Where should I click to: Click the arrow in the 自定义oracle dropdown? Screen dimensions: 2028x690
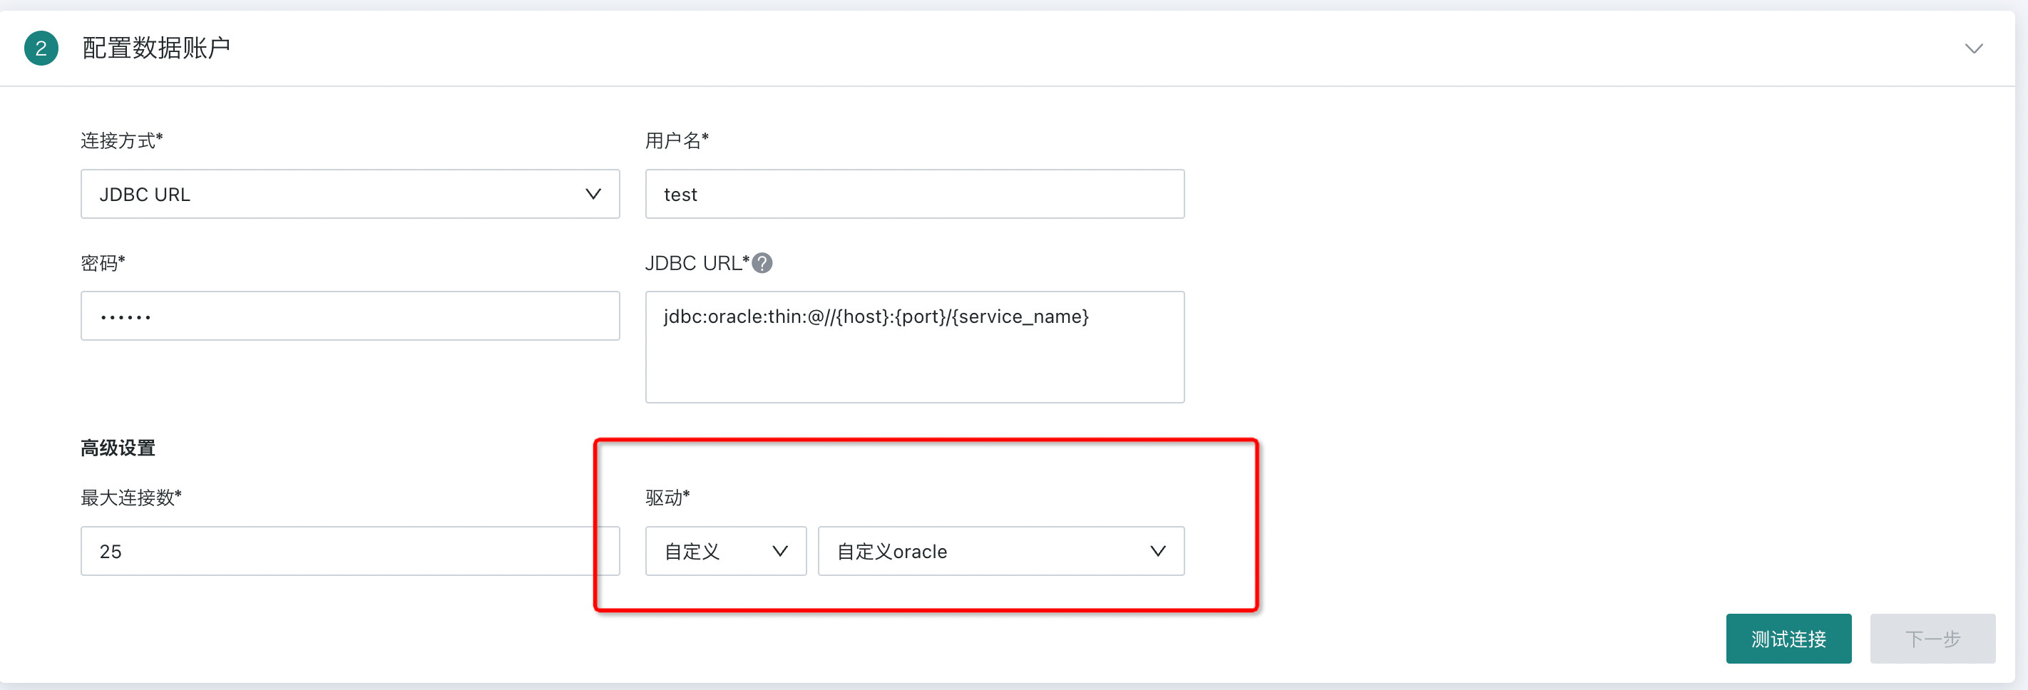click(1157, 551)
